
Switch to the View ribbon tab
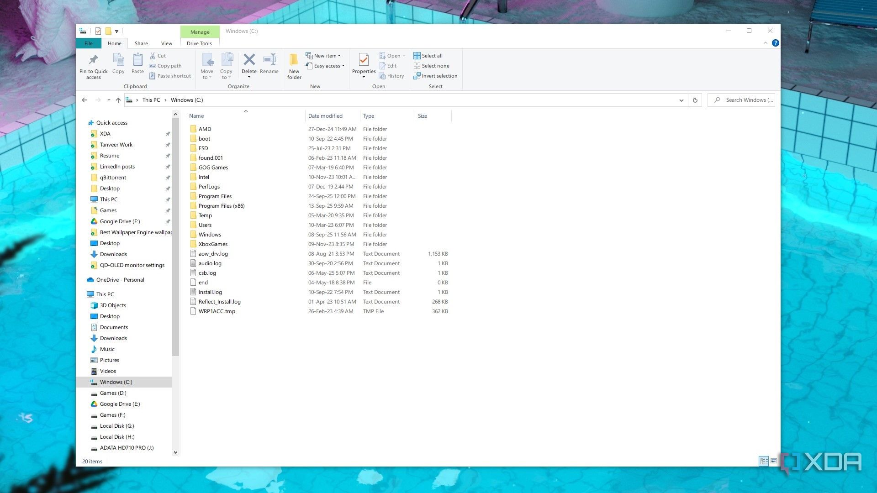point(167,43)
